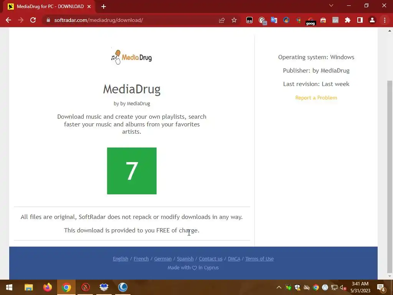Open a new browser tab
393x295 pixels.
click(x=104, y=7)
